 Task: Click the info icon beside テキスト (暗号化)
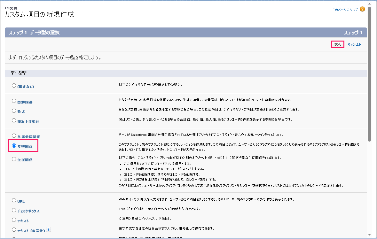[x=48, y=229]
